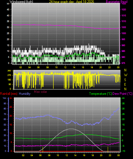Click the 990 barometer axis value
133x159 pixels.
click(x=123, y=45)
